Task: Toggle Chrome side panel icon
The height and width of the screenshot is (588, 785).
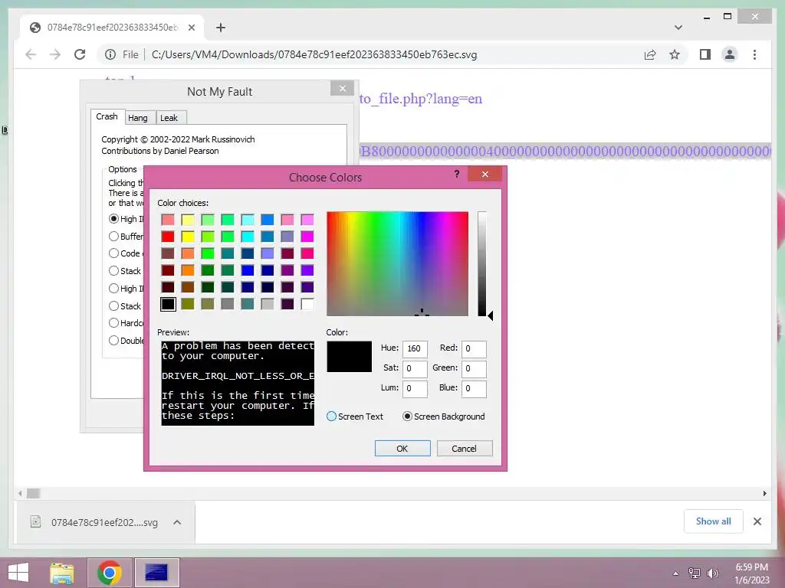Action: [705, 54]
